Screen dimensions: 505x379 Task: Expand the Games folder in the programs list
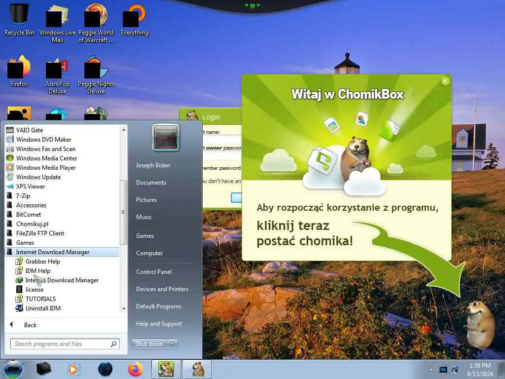(63, 243)
